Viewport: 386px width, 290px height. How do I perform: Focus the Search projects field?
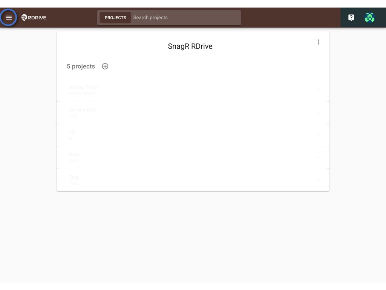pyautogui.click(x=185, y=18)
